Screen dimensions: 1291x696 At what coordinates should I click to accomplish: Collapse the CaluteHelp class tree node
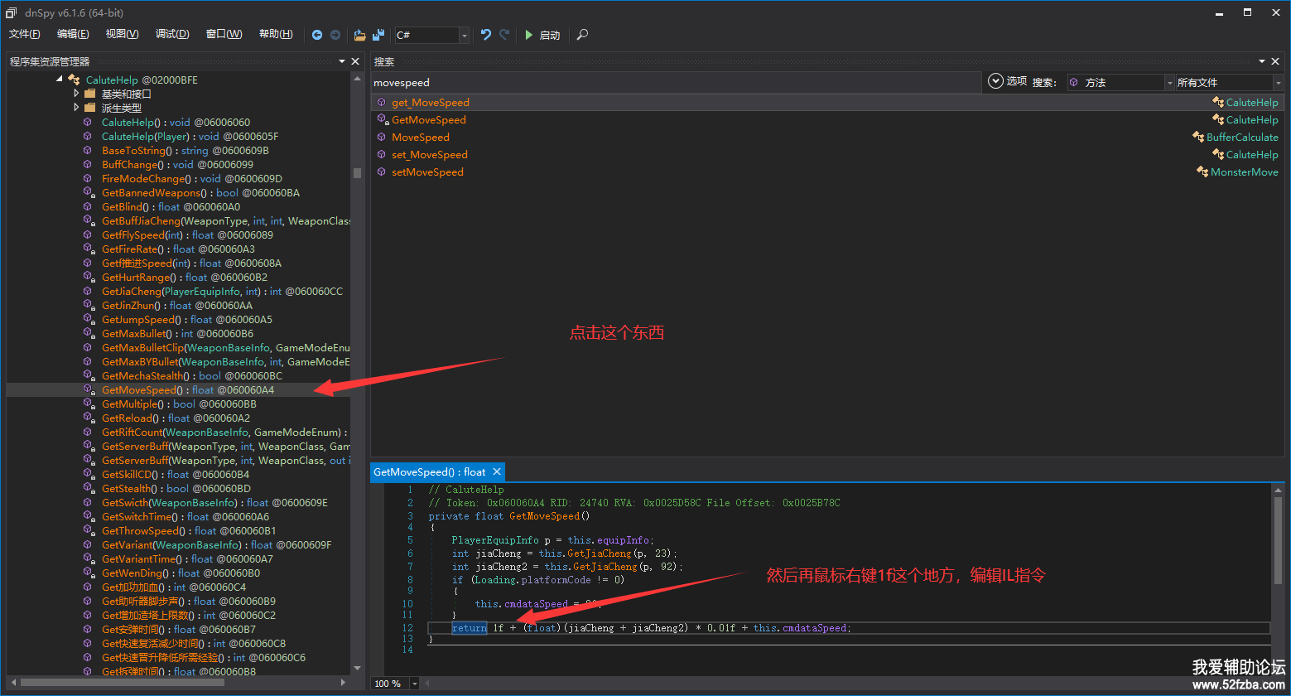[59, 80]
